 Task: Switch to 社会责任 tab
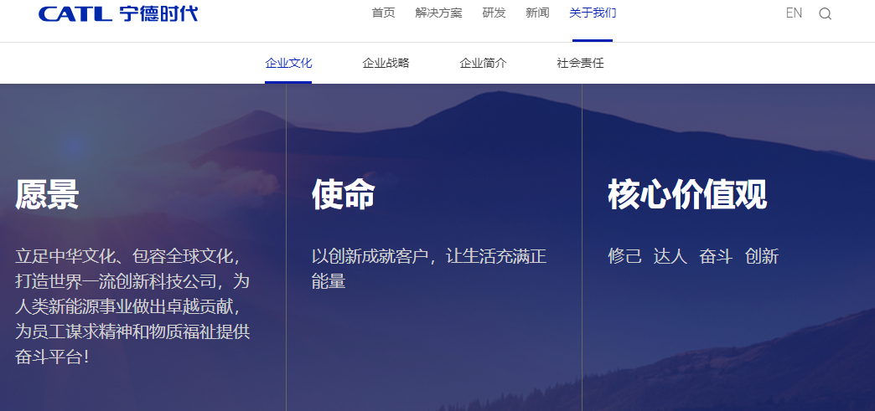click(x=580, y=63)
